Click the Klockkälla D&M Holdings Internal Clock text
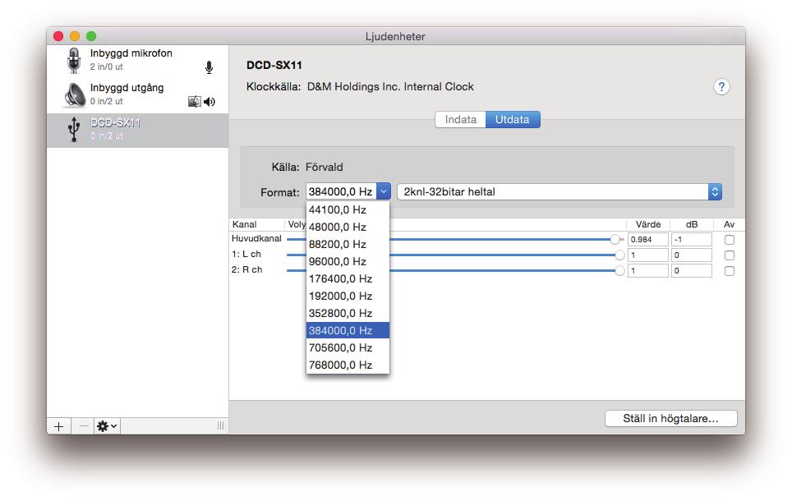 (360, 87)
